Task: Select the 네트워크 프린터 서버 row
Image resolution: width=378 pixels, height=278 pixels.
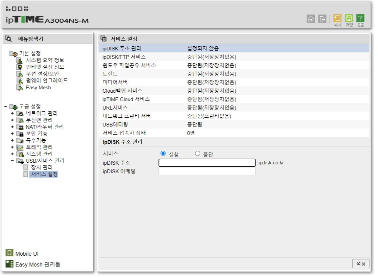Action: tap(234, 116)
